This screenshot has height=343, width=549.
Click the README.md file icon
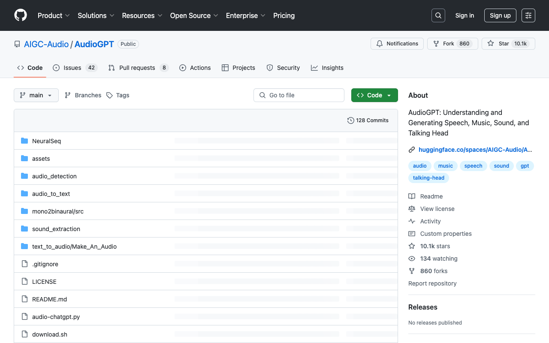(x=24, y=299)
